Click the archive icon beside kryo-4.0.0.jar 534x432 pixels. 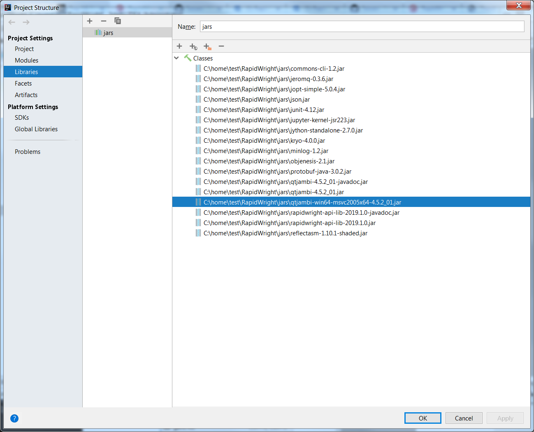coord(198,140)
